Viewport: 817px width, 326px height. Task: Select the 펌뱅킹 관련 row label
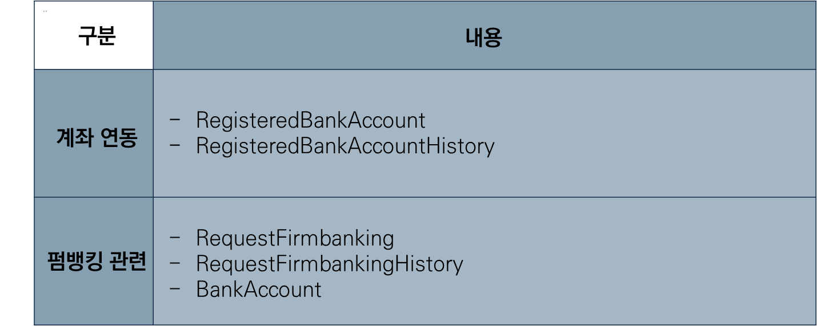click(97, 261)
